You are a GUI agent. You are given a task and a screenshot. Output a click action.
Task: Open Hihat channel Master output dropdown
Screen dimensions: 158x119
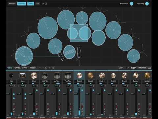(x=34, y=118)
